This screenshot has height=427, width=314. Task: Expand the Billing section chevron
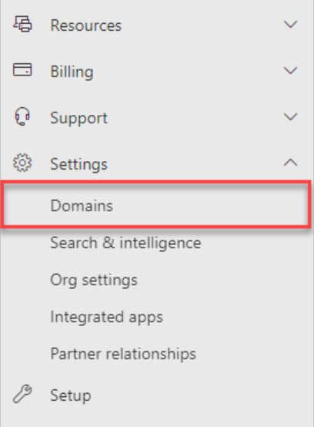(291, 71)
